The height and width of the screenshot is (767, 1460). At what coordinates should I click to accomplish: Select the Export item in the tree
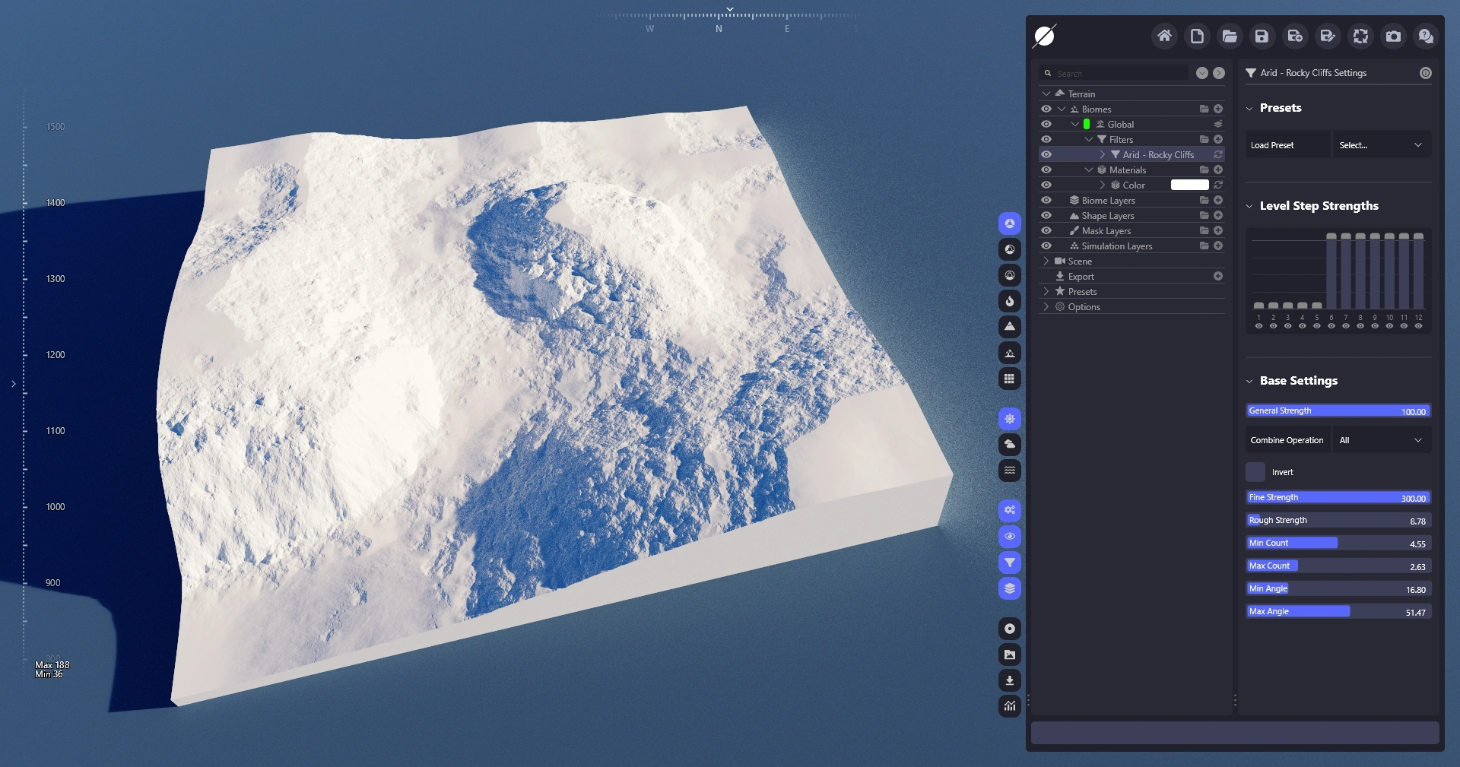point(1081,277)
